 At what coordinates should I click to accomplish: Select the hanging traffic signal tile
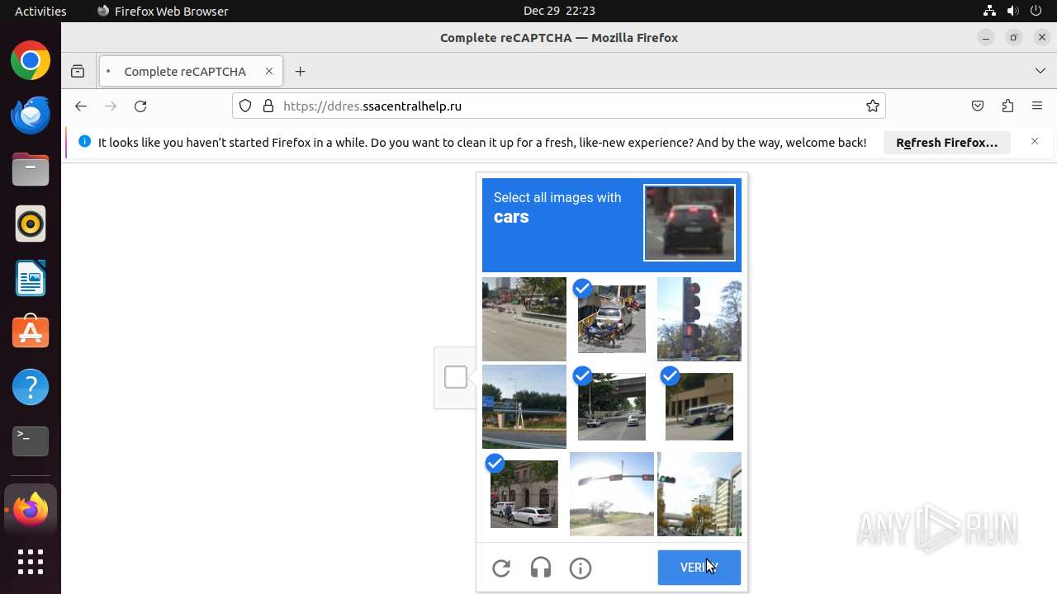click(612, 494)
